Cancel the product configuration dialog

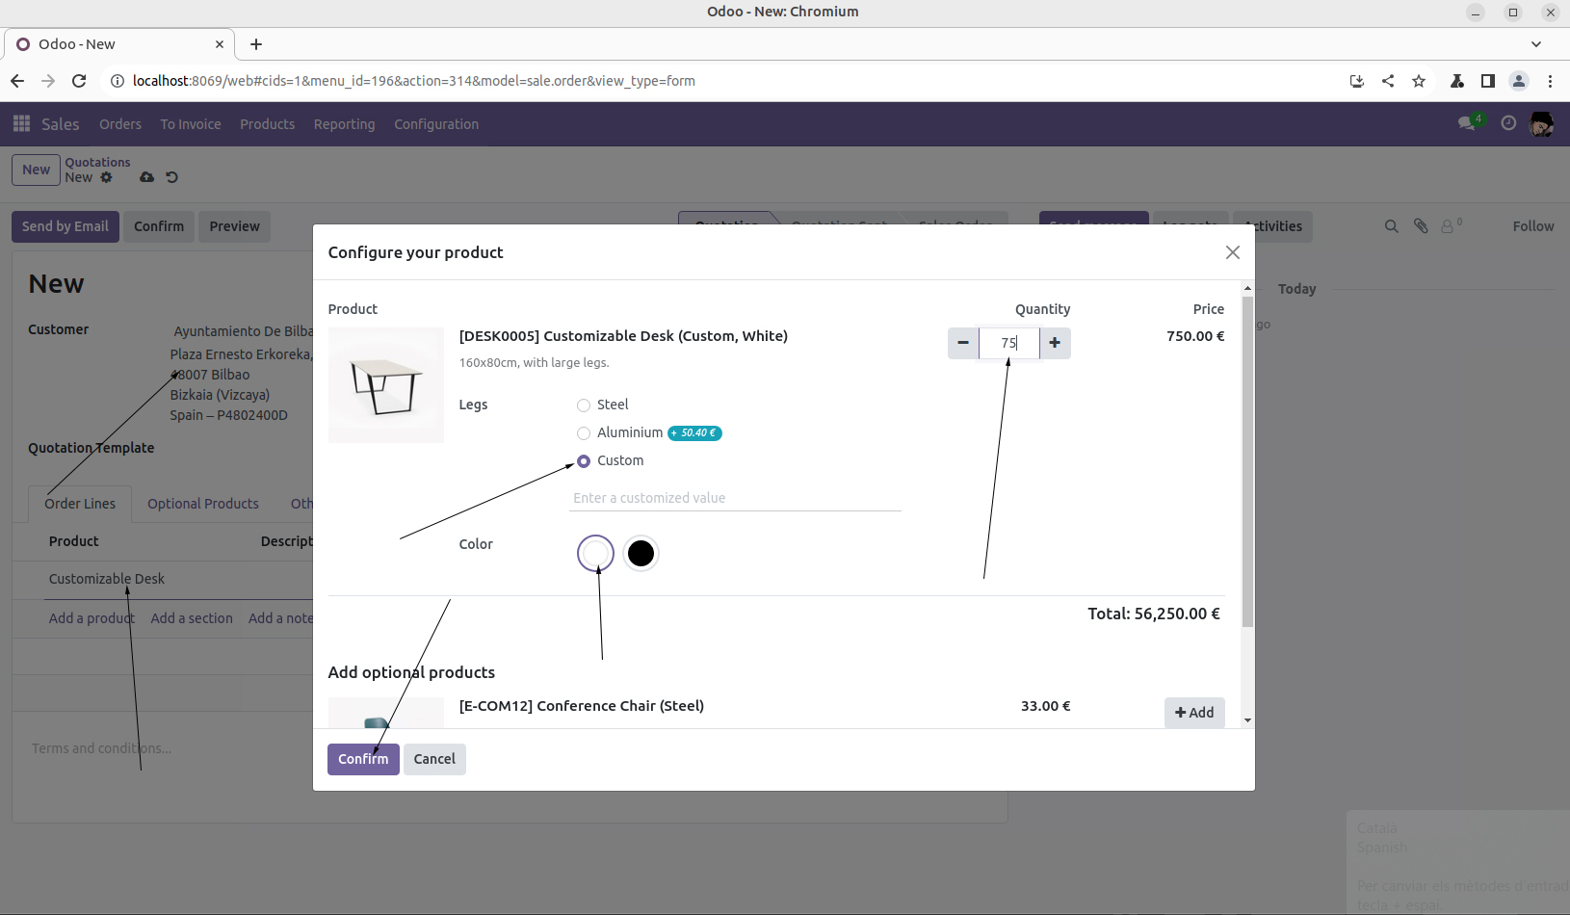(x=434, y=759)
